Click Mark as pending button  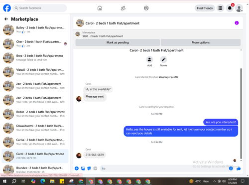(118, 42)
